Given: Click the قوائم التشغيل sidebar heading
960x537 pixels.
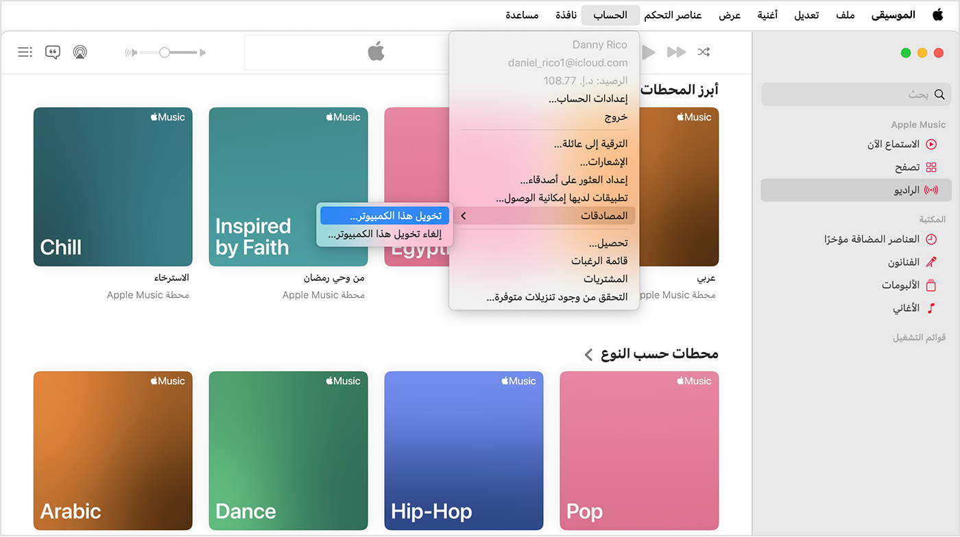Looking at the screenshot, I should point(920,338).
